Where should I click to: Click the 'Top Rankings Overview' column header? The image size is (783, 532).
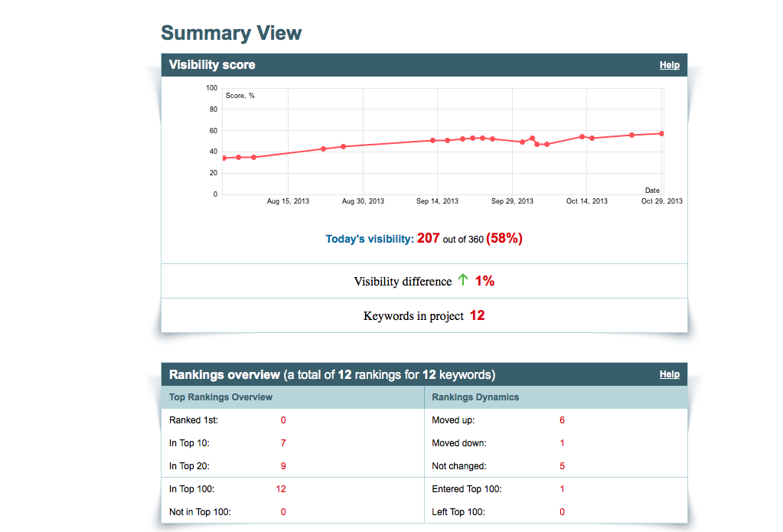220,397
